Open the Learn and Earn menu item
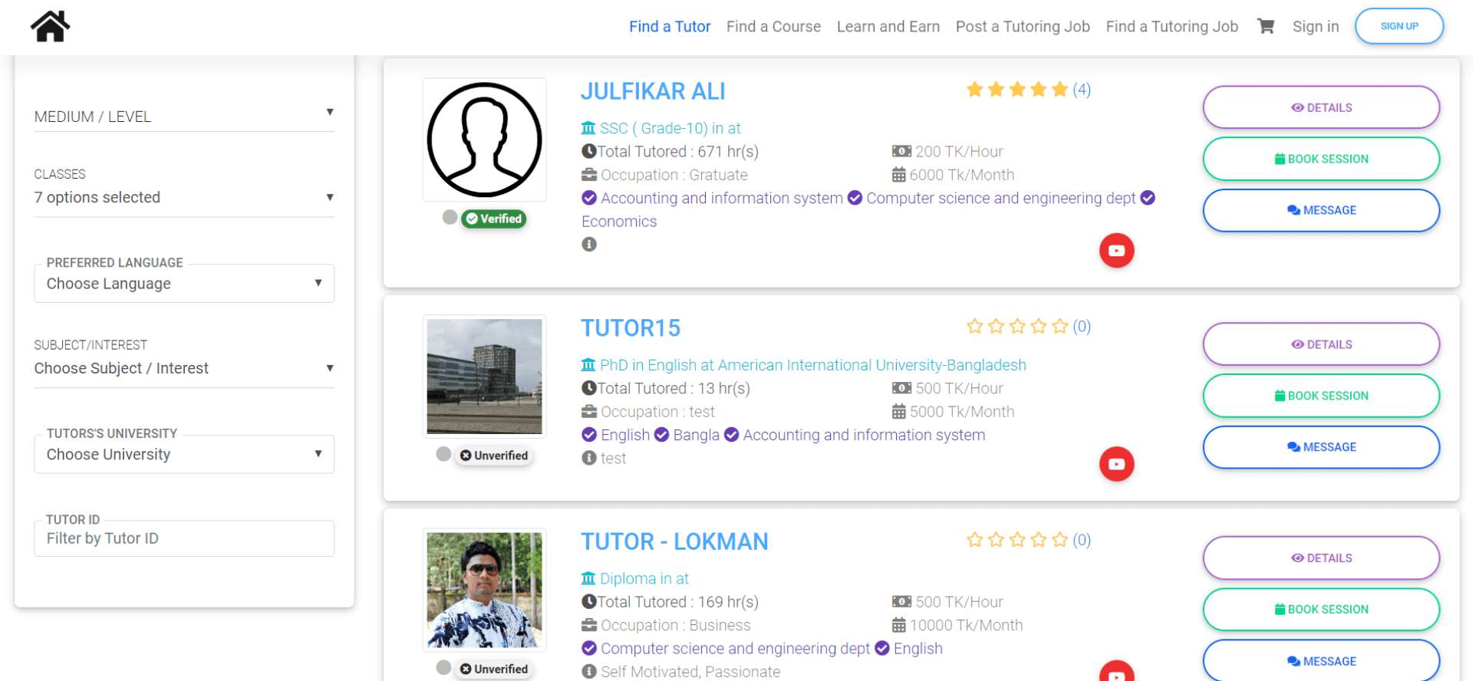 tap(888, 27)
